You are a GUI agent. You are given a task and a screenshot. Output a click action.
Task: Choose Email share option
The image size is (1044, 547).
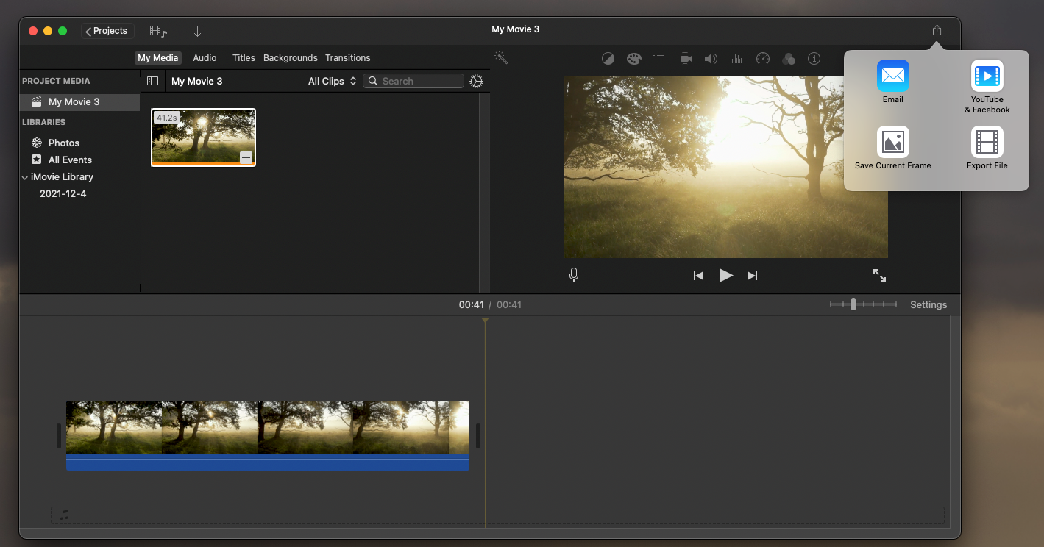point(893,82)
